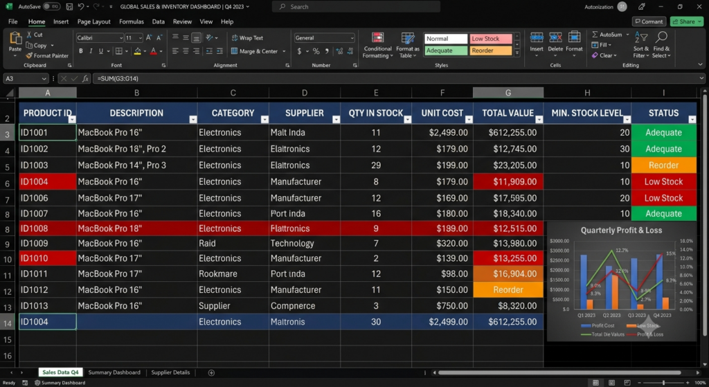Open the STATUS filter dropdown
The image size is (709, 387).
[692, 119]
